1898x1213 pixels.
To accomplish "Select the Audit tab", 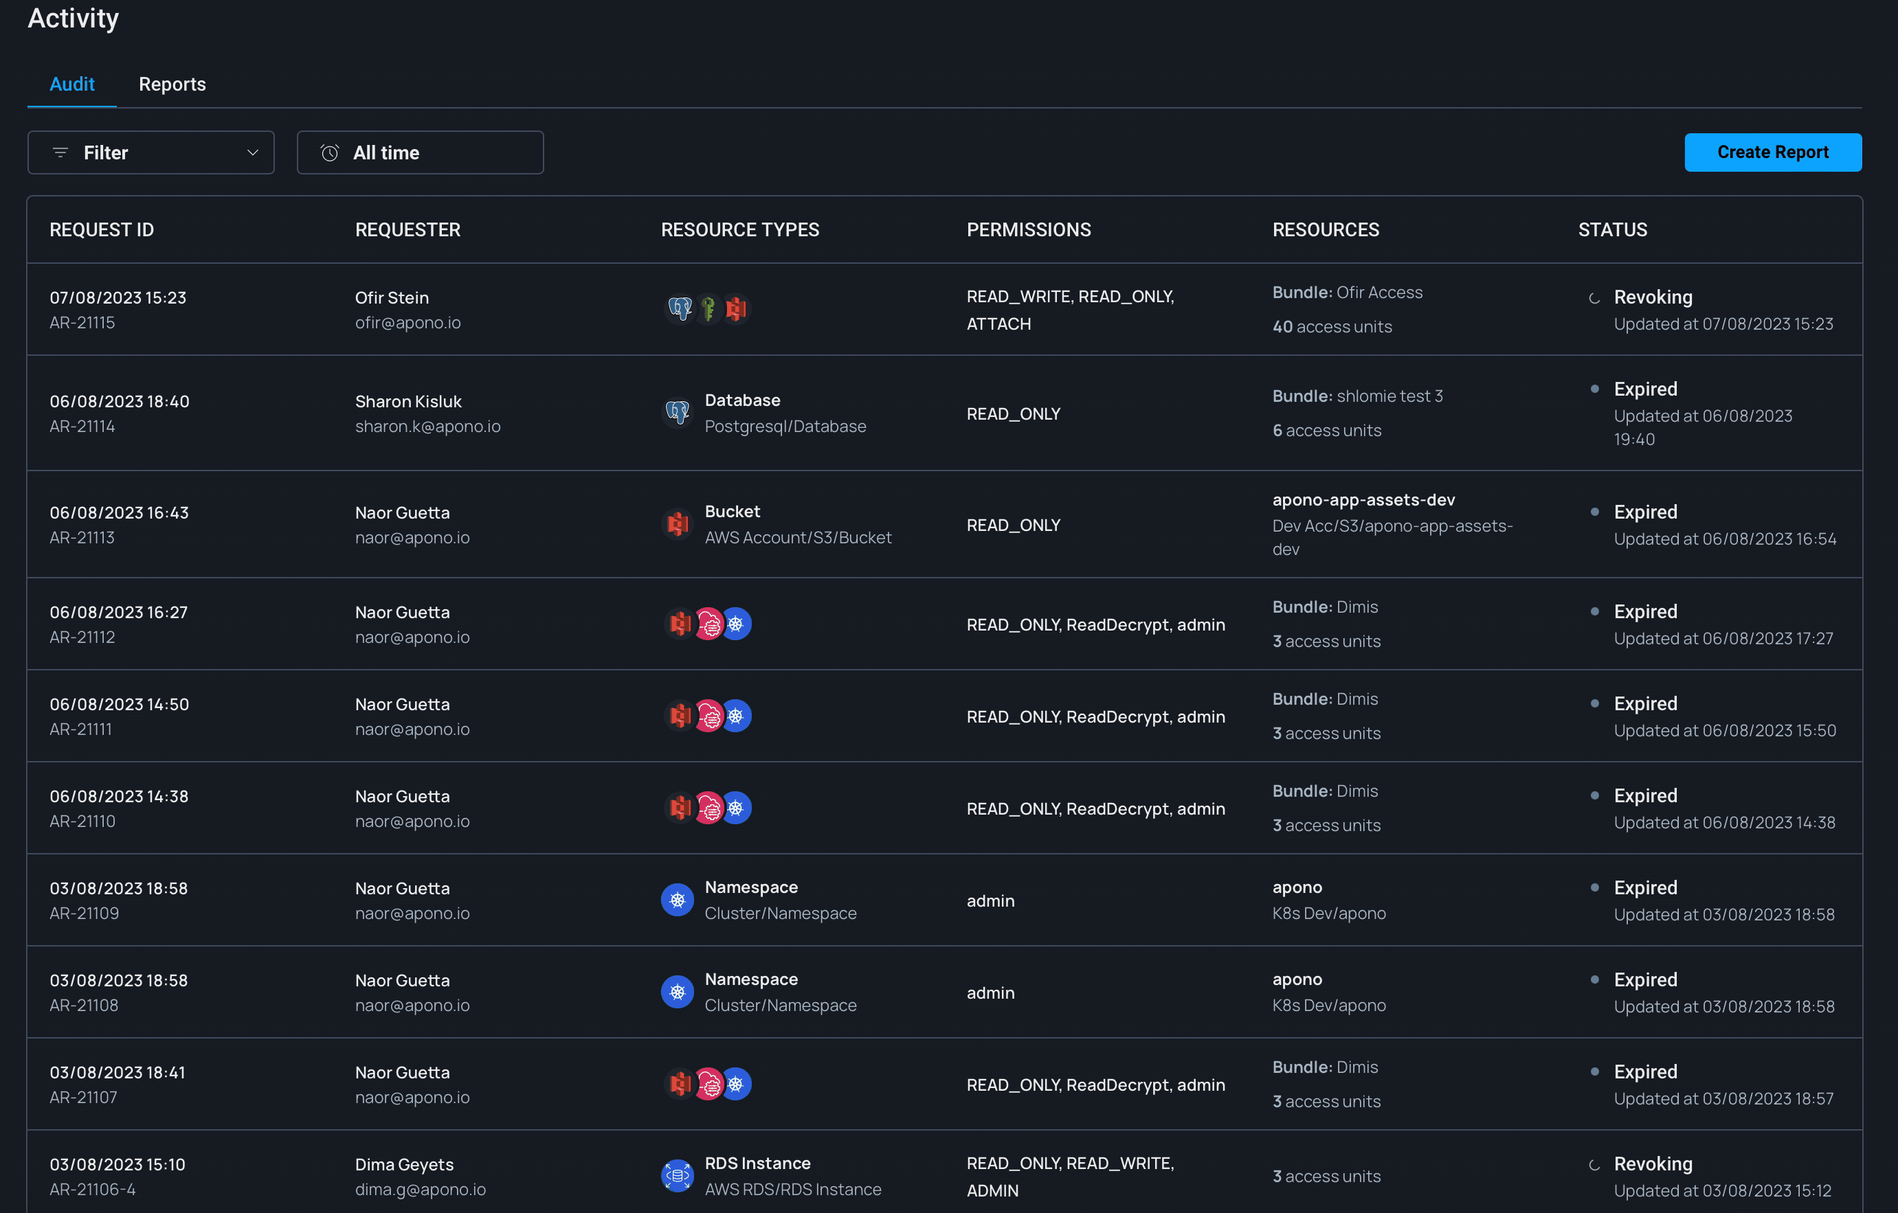I will pyautogui.click(x=71, y=84).
